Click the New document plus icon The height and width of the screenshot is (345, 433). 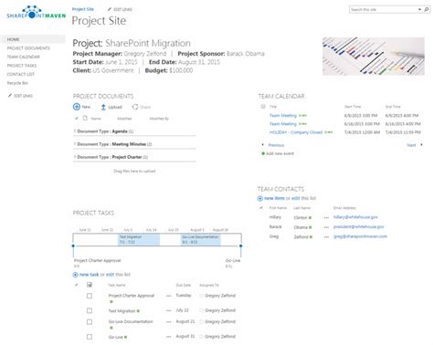pos(77,107)
